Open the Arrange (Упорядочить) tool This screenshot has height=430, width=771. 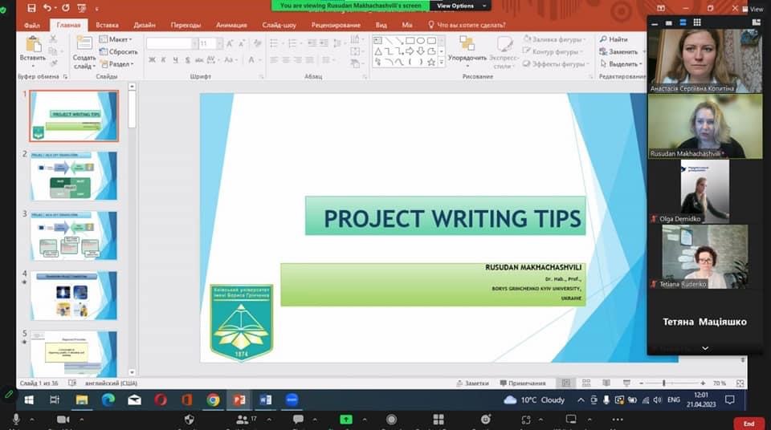click(x=467, y=48)
